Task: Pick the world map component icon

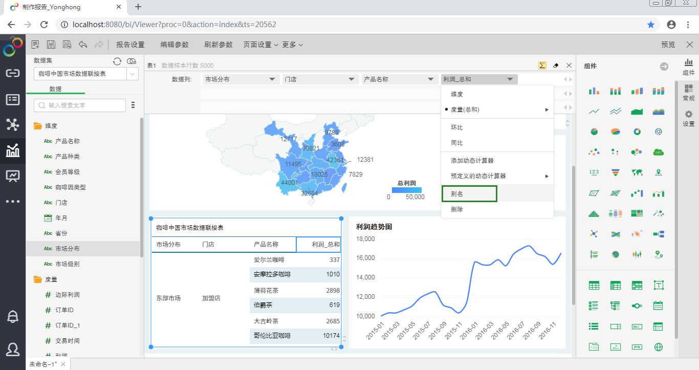Action: tap(637, 172)
